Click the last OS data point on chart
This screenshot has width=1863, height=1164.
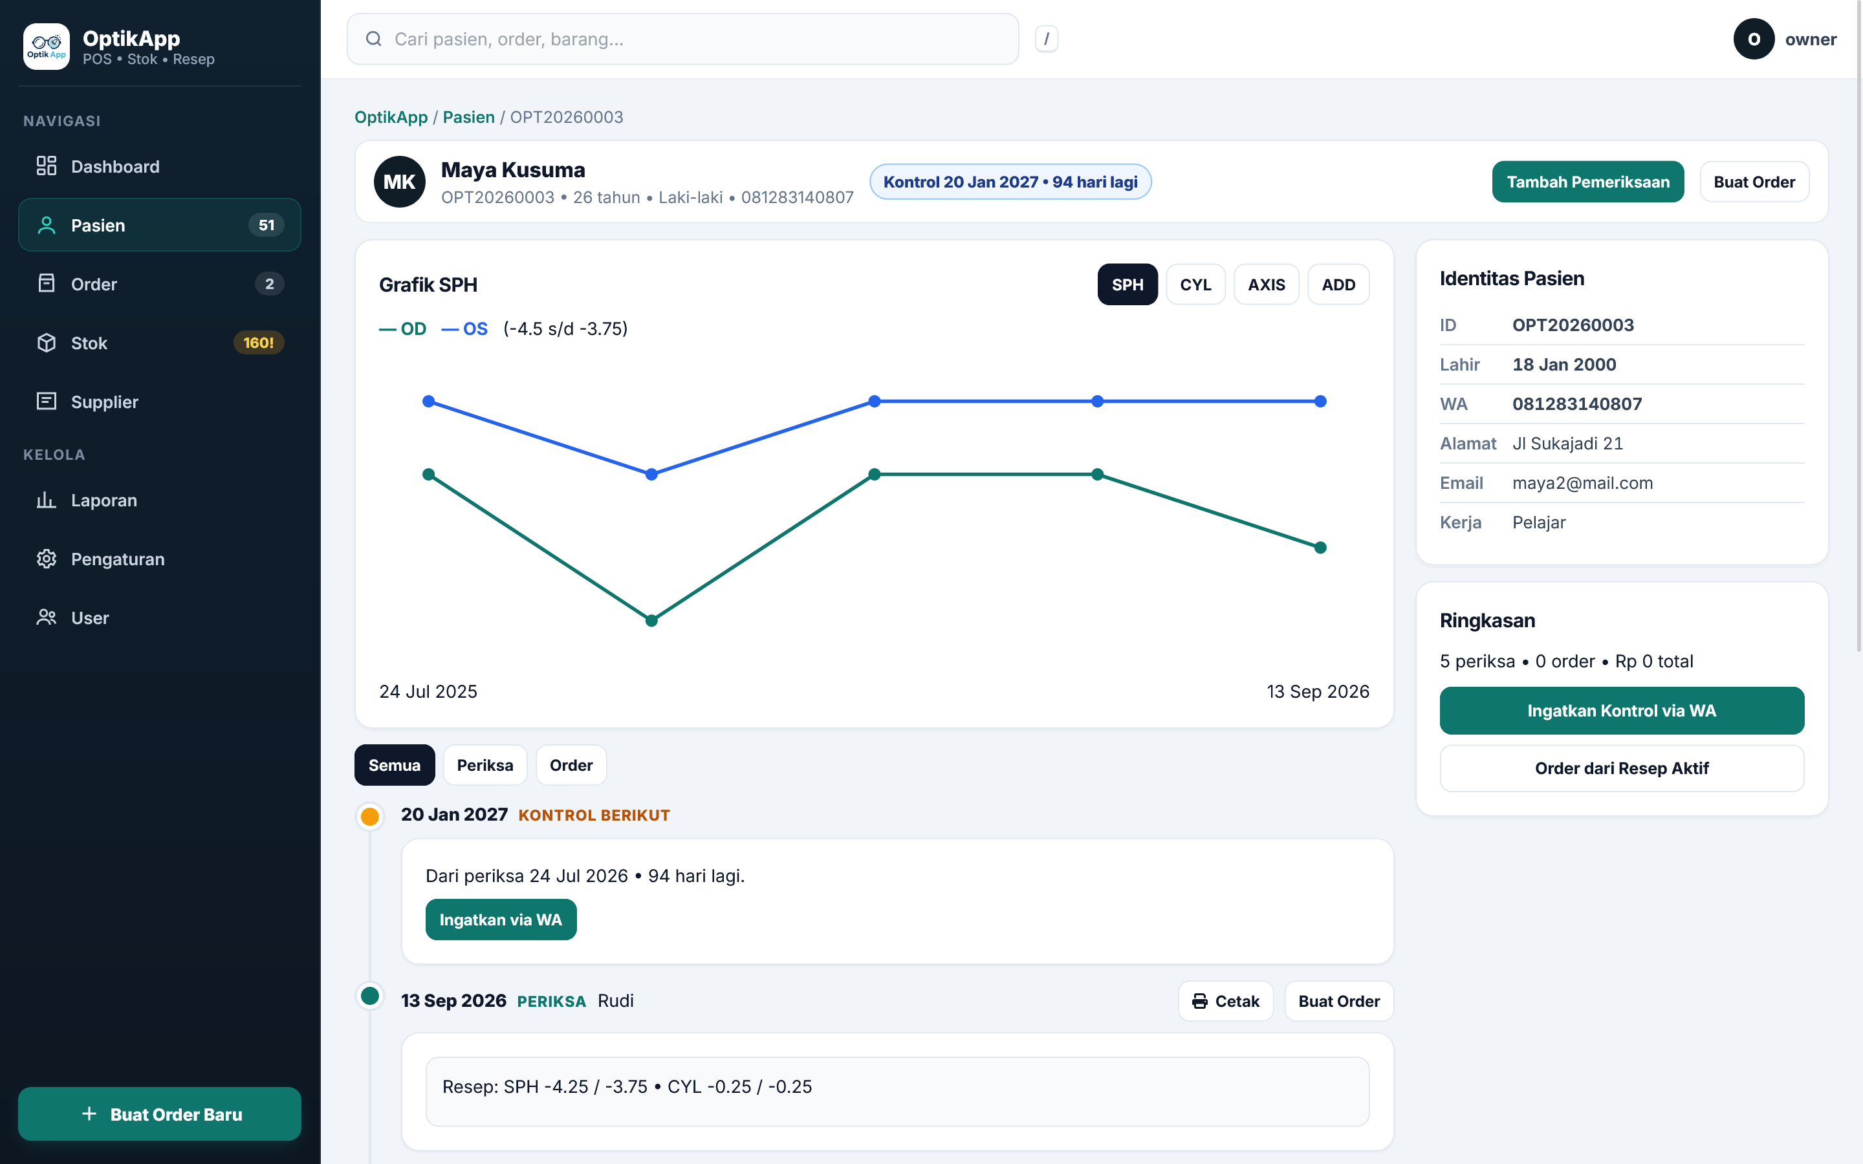(x=1320, y=401)
